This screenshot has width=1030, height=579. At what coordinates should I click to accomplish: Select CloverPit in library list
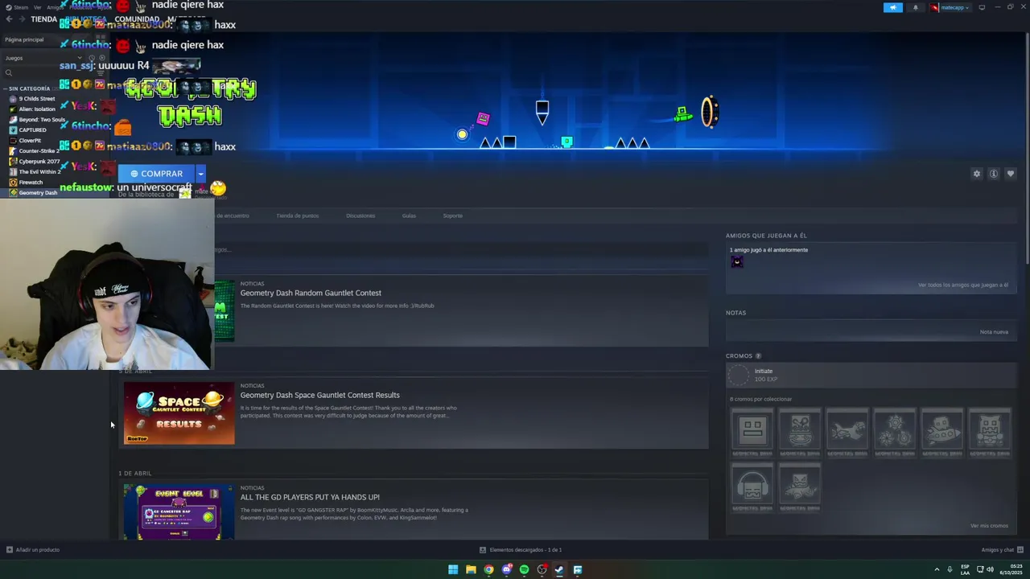(30, 141)
